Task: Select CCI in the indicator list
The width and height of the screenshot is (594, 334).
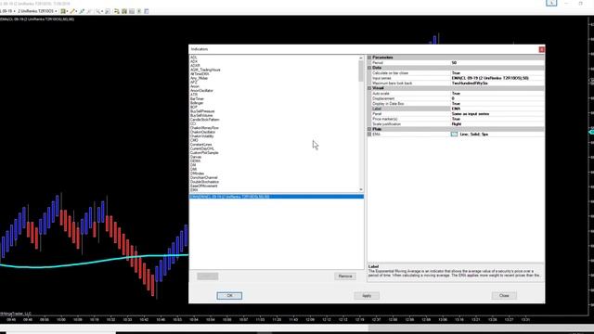Action: (x=193, y=123)
